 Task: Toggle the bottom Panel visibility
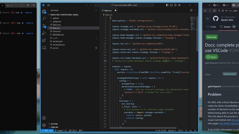point(171,5)
